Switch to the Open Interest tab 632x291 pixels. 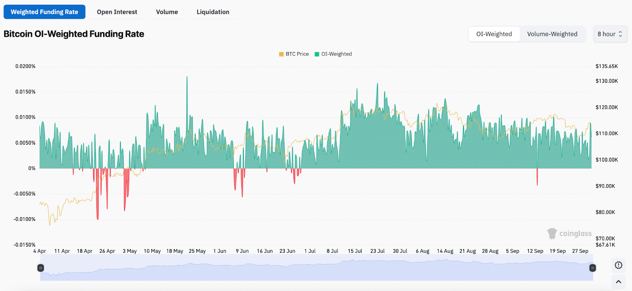(x=117, y=12)
